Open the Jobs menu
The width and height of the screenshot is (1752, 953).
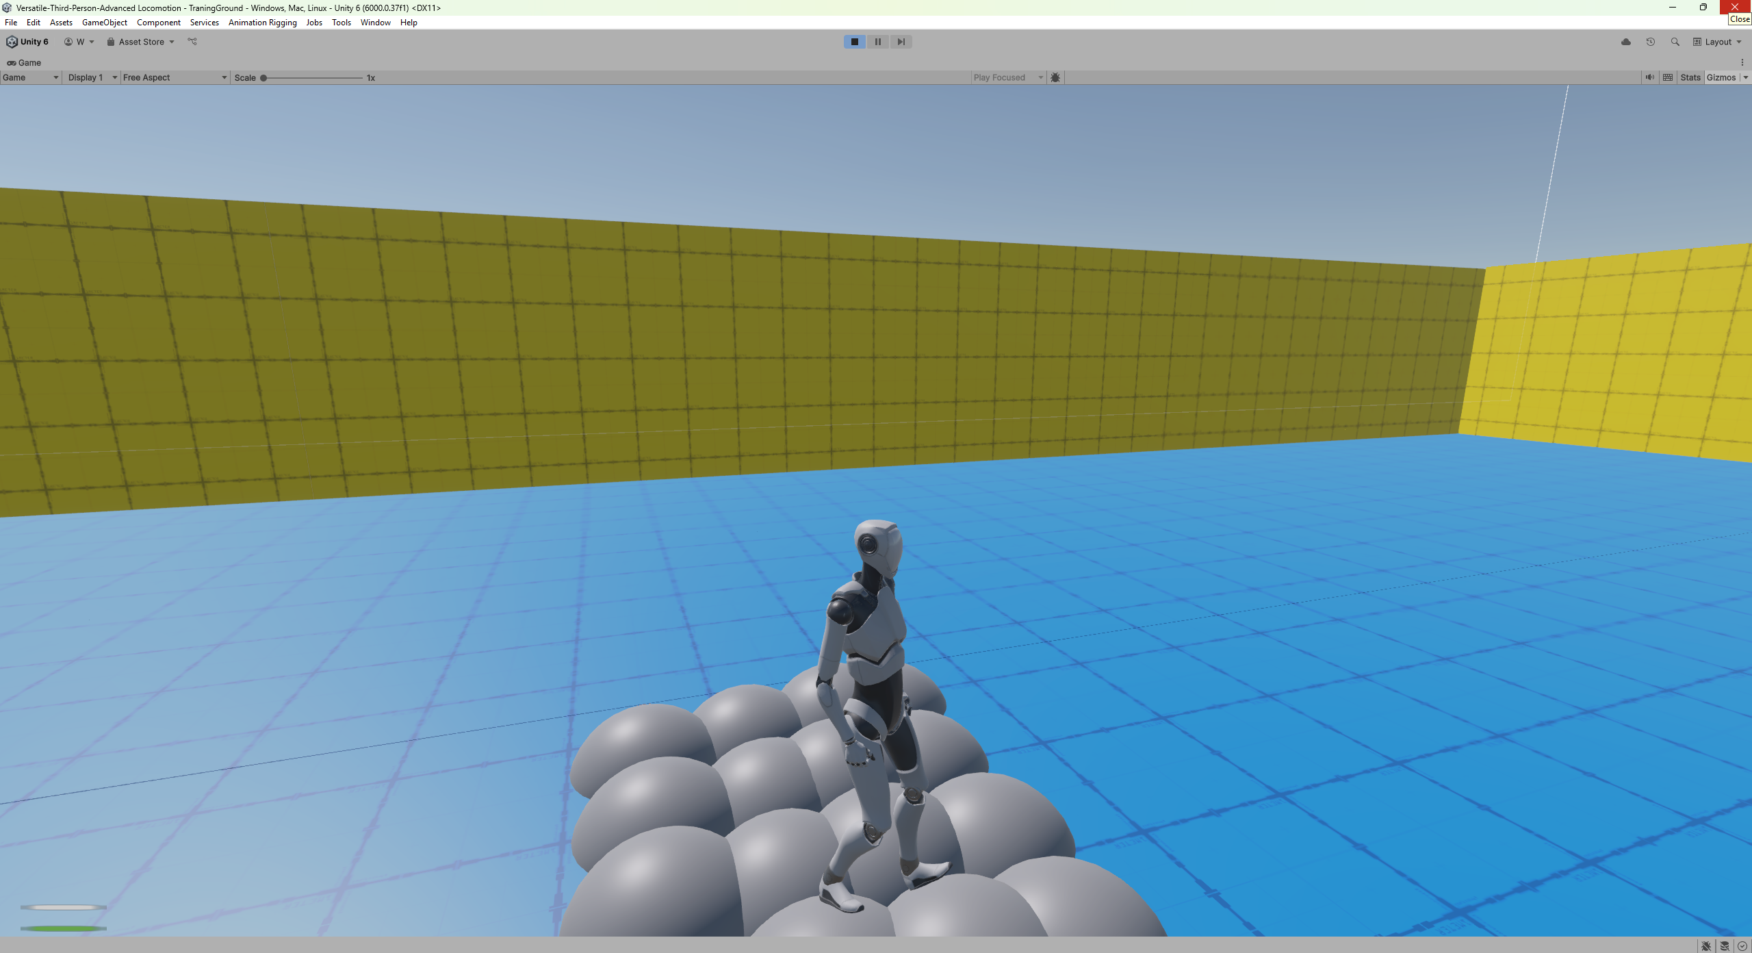pyautogui.click(x=314, y=23)
